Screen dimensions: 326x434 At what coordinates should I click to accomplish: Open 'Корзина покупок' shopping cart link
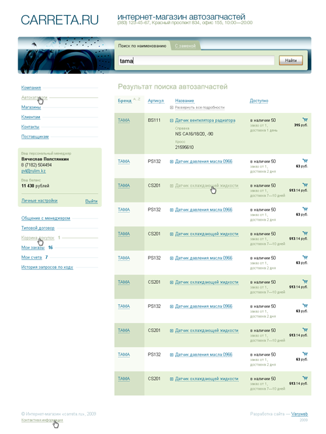pos(38,238)
